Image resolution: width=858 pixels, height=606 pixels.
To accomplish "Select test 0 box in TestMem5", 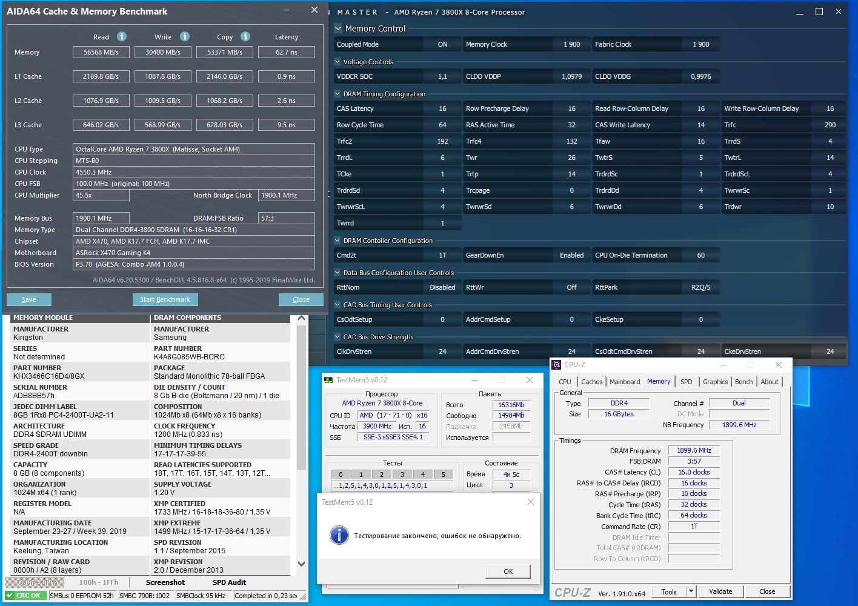I will pyautogui.click(x=341, y=474).
